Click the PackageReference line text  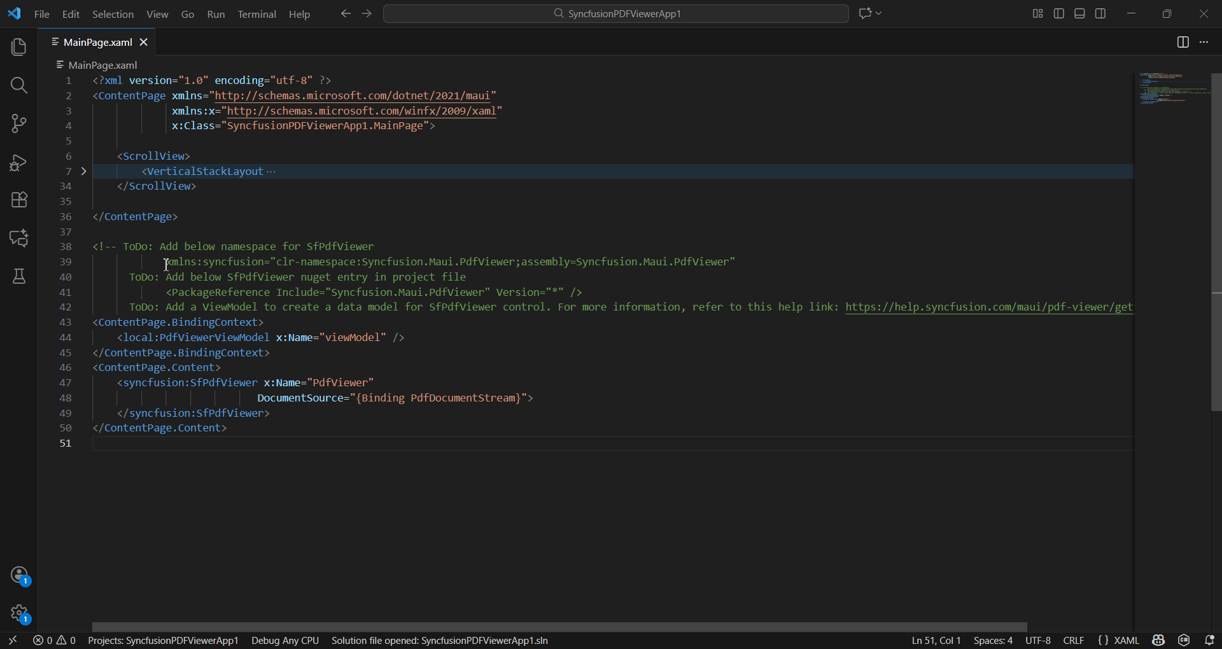[374, 292]
